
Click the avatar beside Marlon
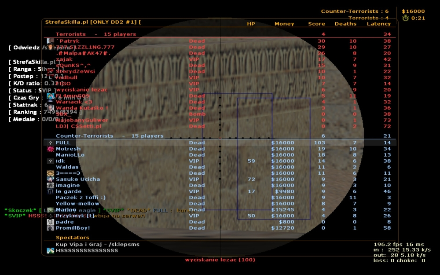50,210
